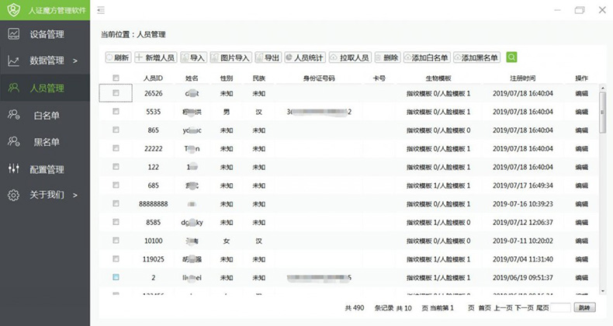
Task: Click the 刷新 refresh toolbar button
Action: pyautogui.click(x=117, y=57)
